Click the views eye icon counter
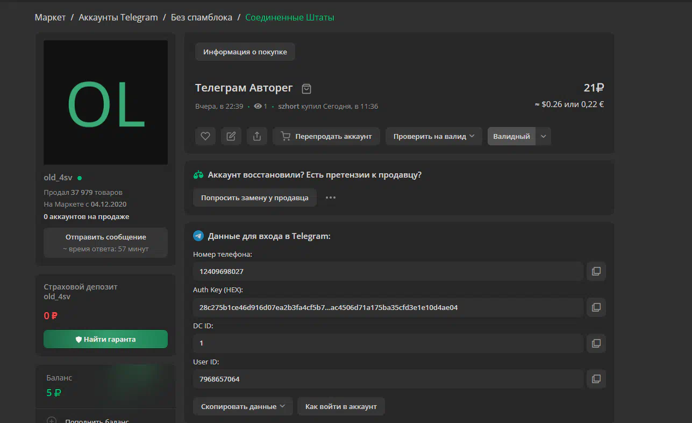Image resolution: width=692 pixels, height=423 pixels. click(261, 107)
